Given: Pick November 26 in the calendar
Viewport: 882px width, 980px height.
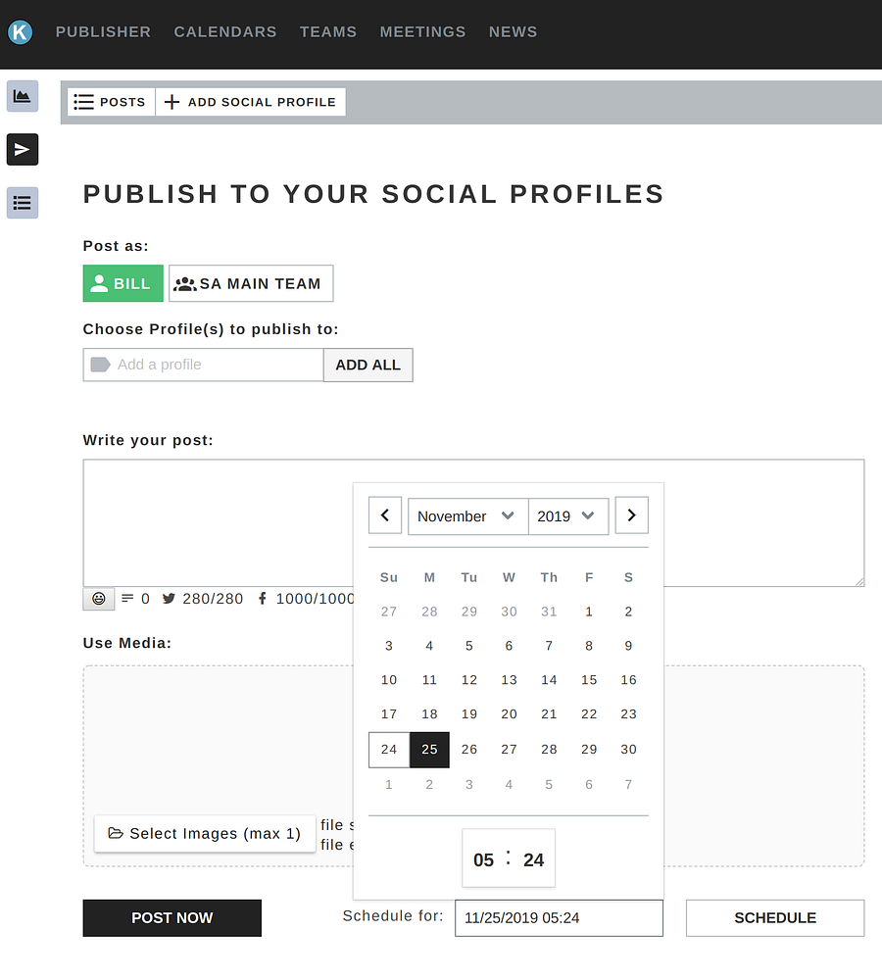Looking at the screenshot, I should [x=469, y=750].
